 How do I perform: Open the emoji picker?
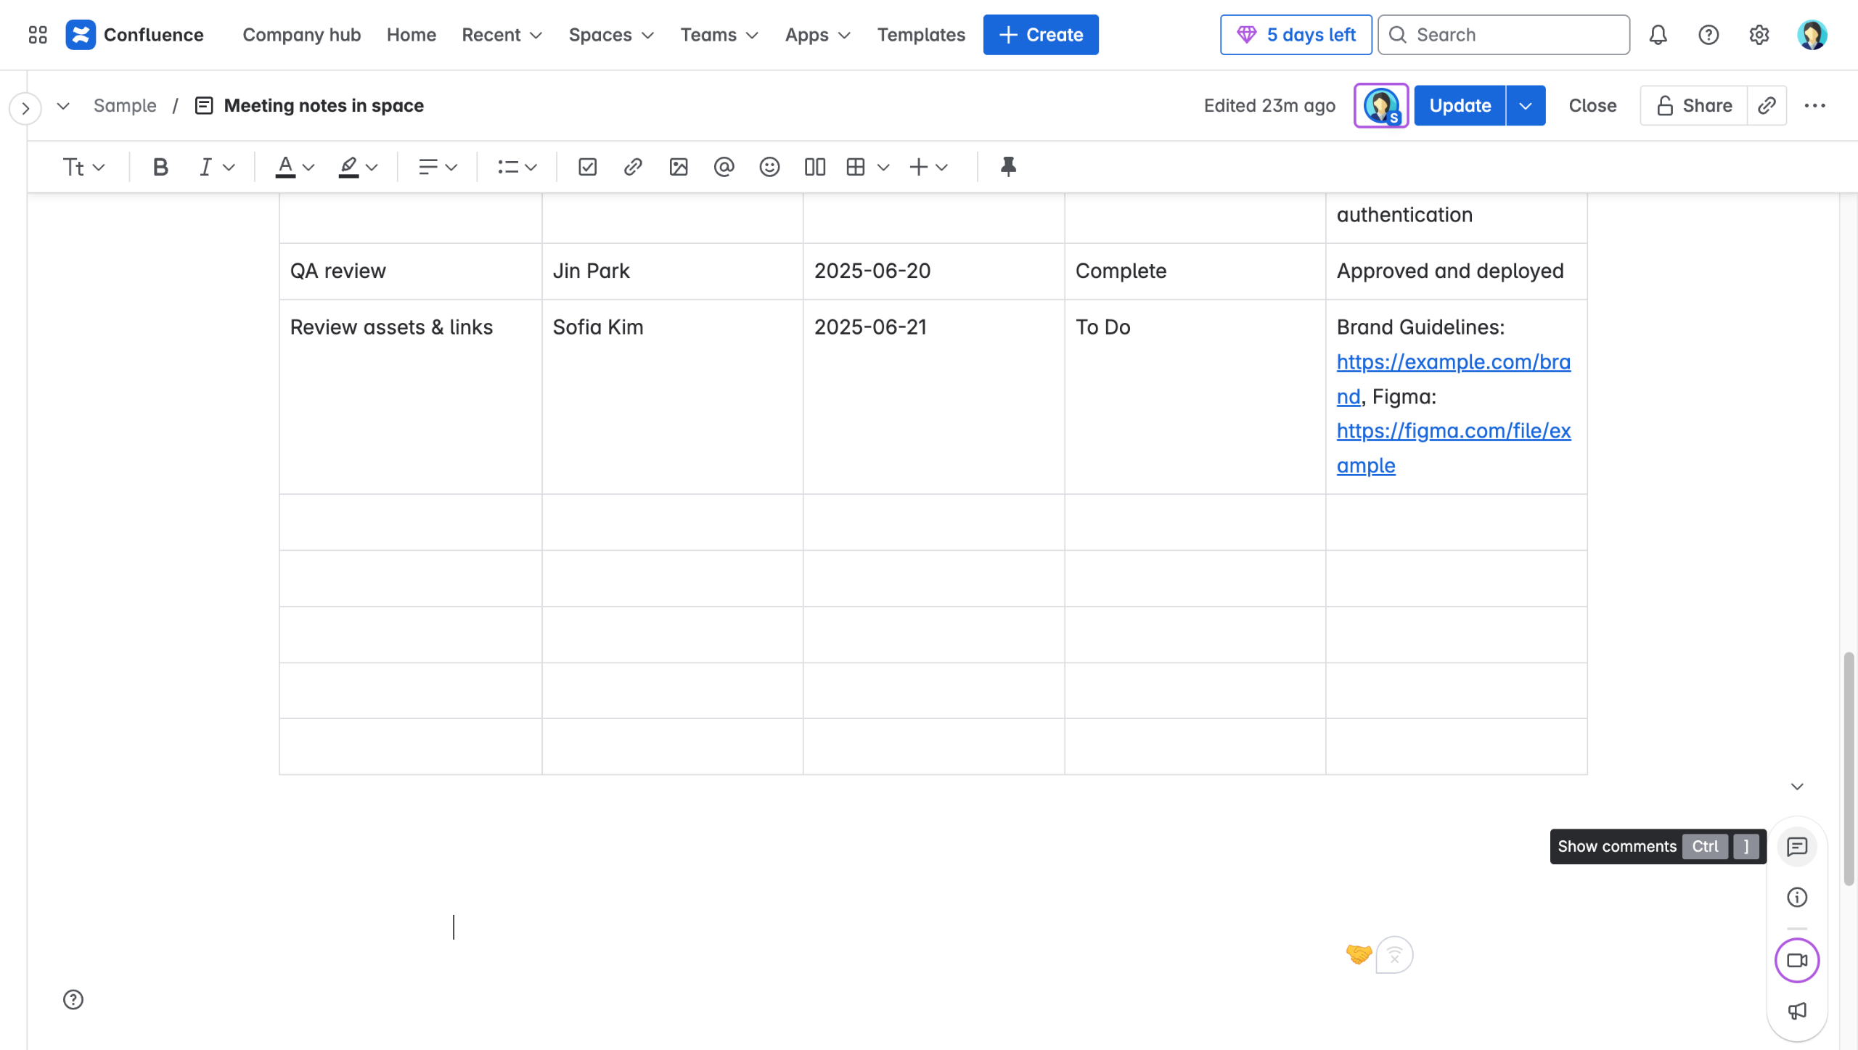click(x=769, y=167)
